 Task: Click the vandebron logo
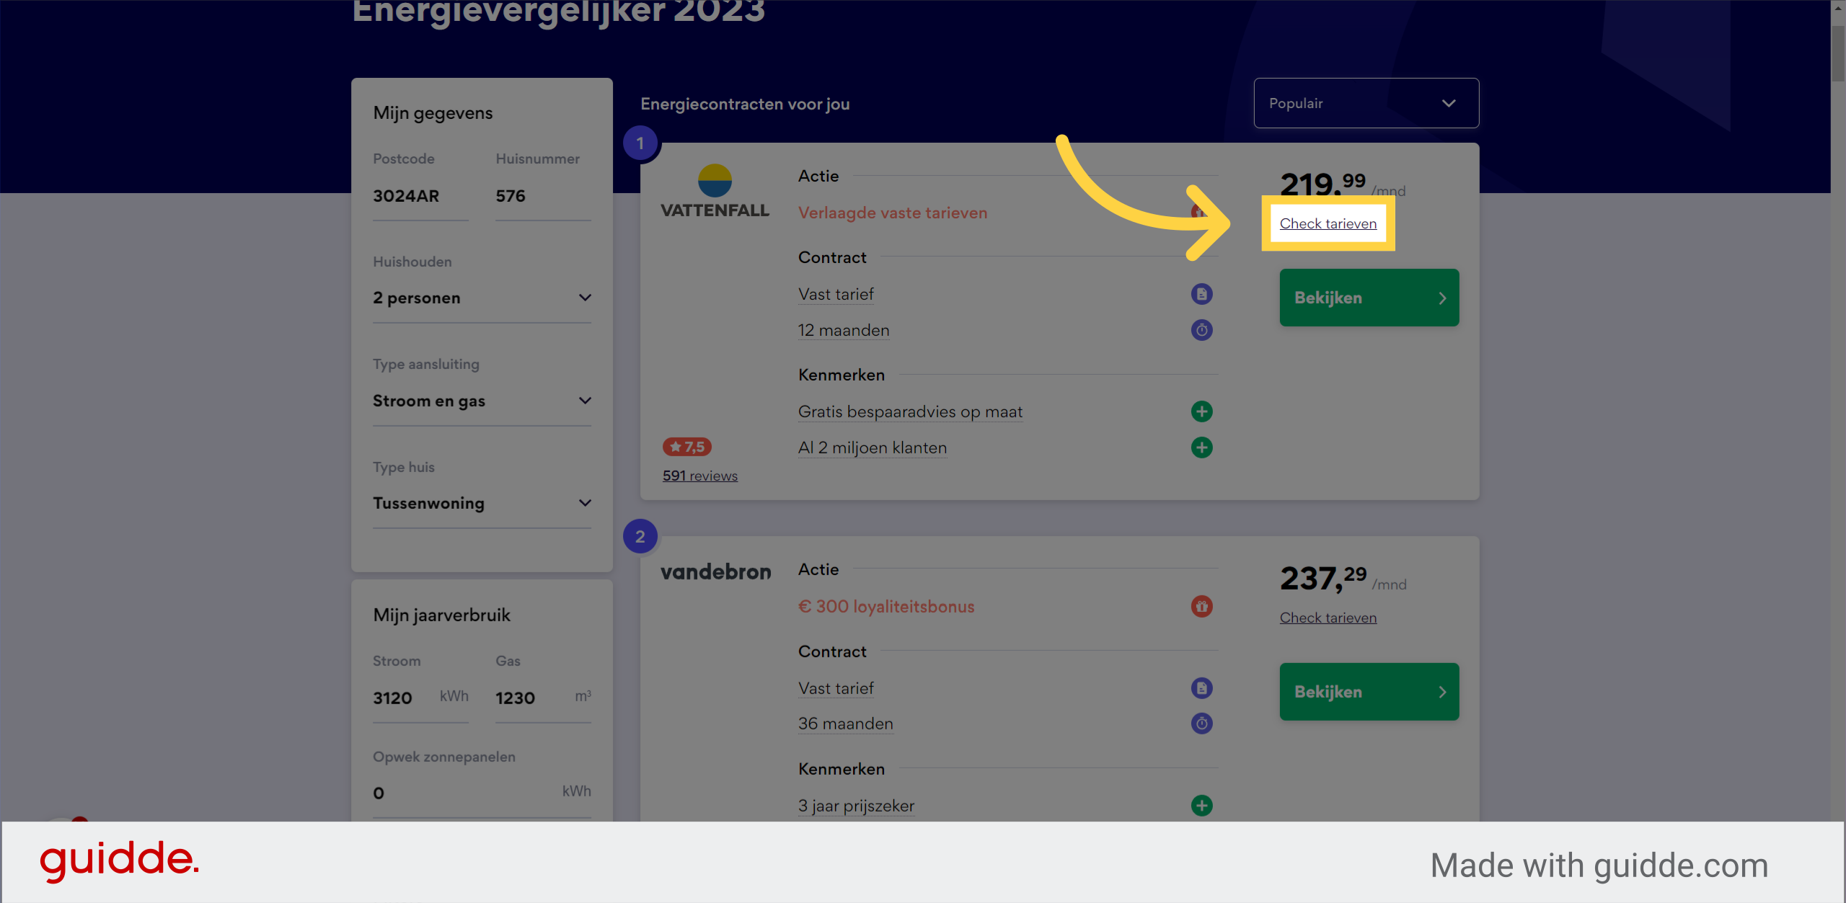click(715, 571)
